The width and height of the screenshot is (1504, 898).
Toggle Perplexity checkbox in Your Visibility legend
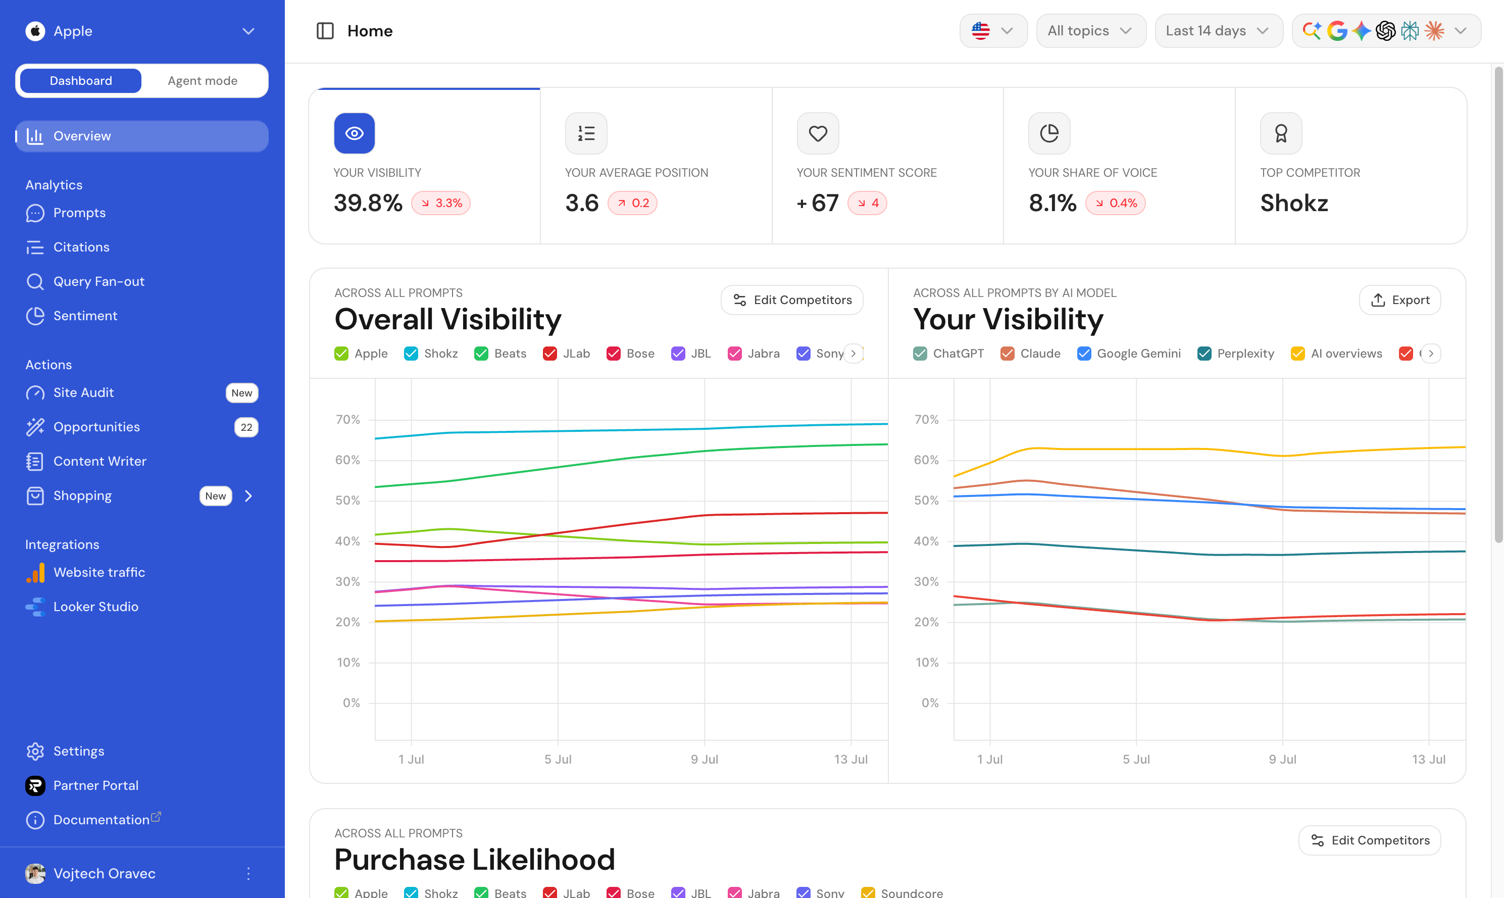1204,354
